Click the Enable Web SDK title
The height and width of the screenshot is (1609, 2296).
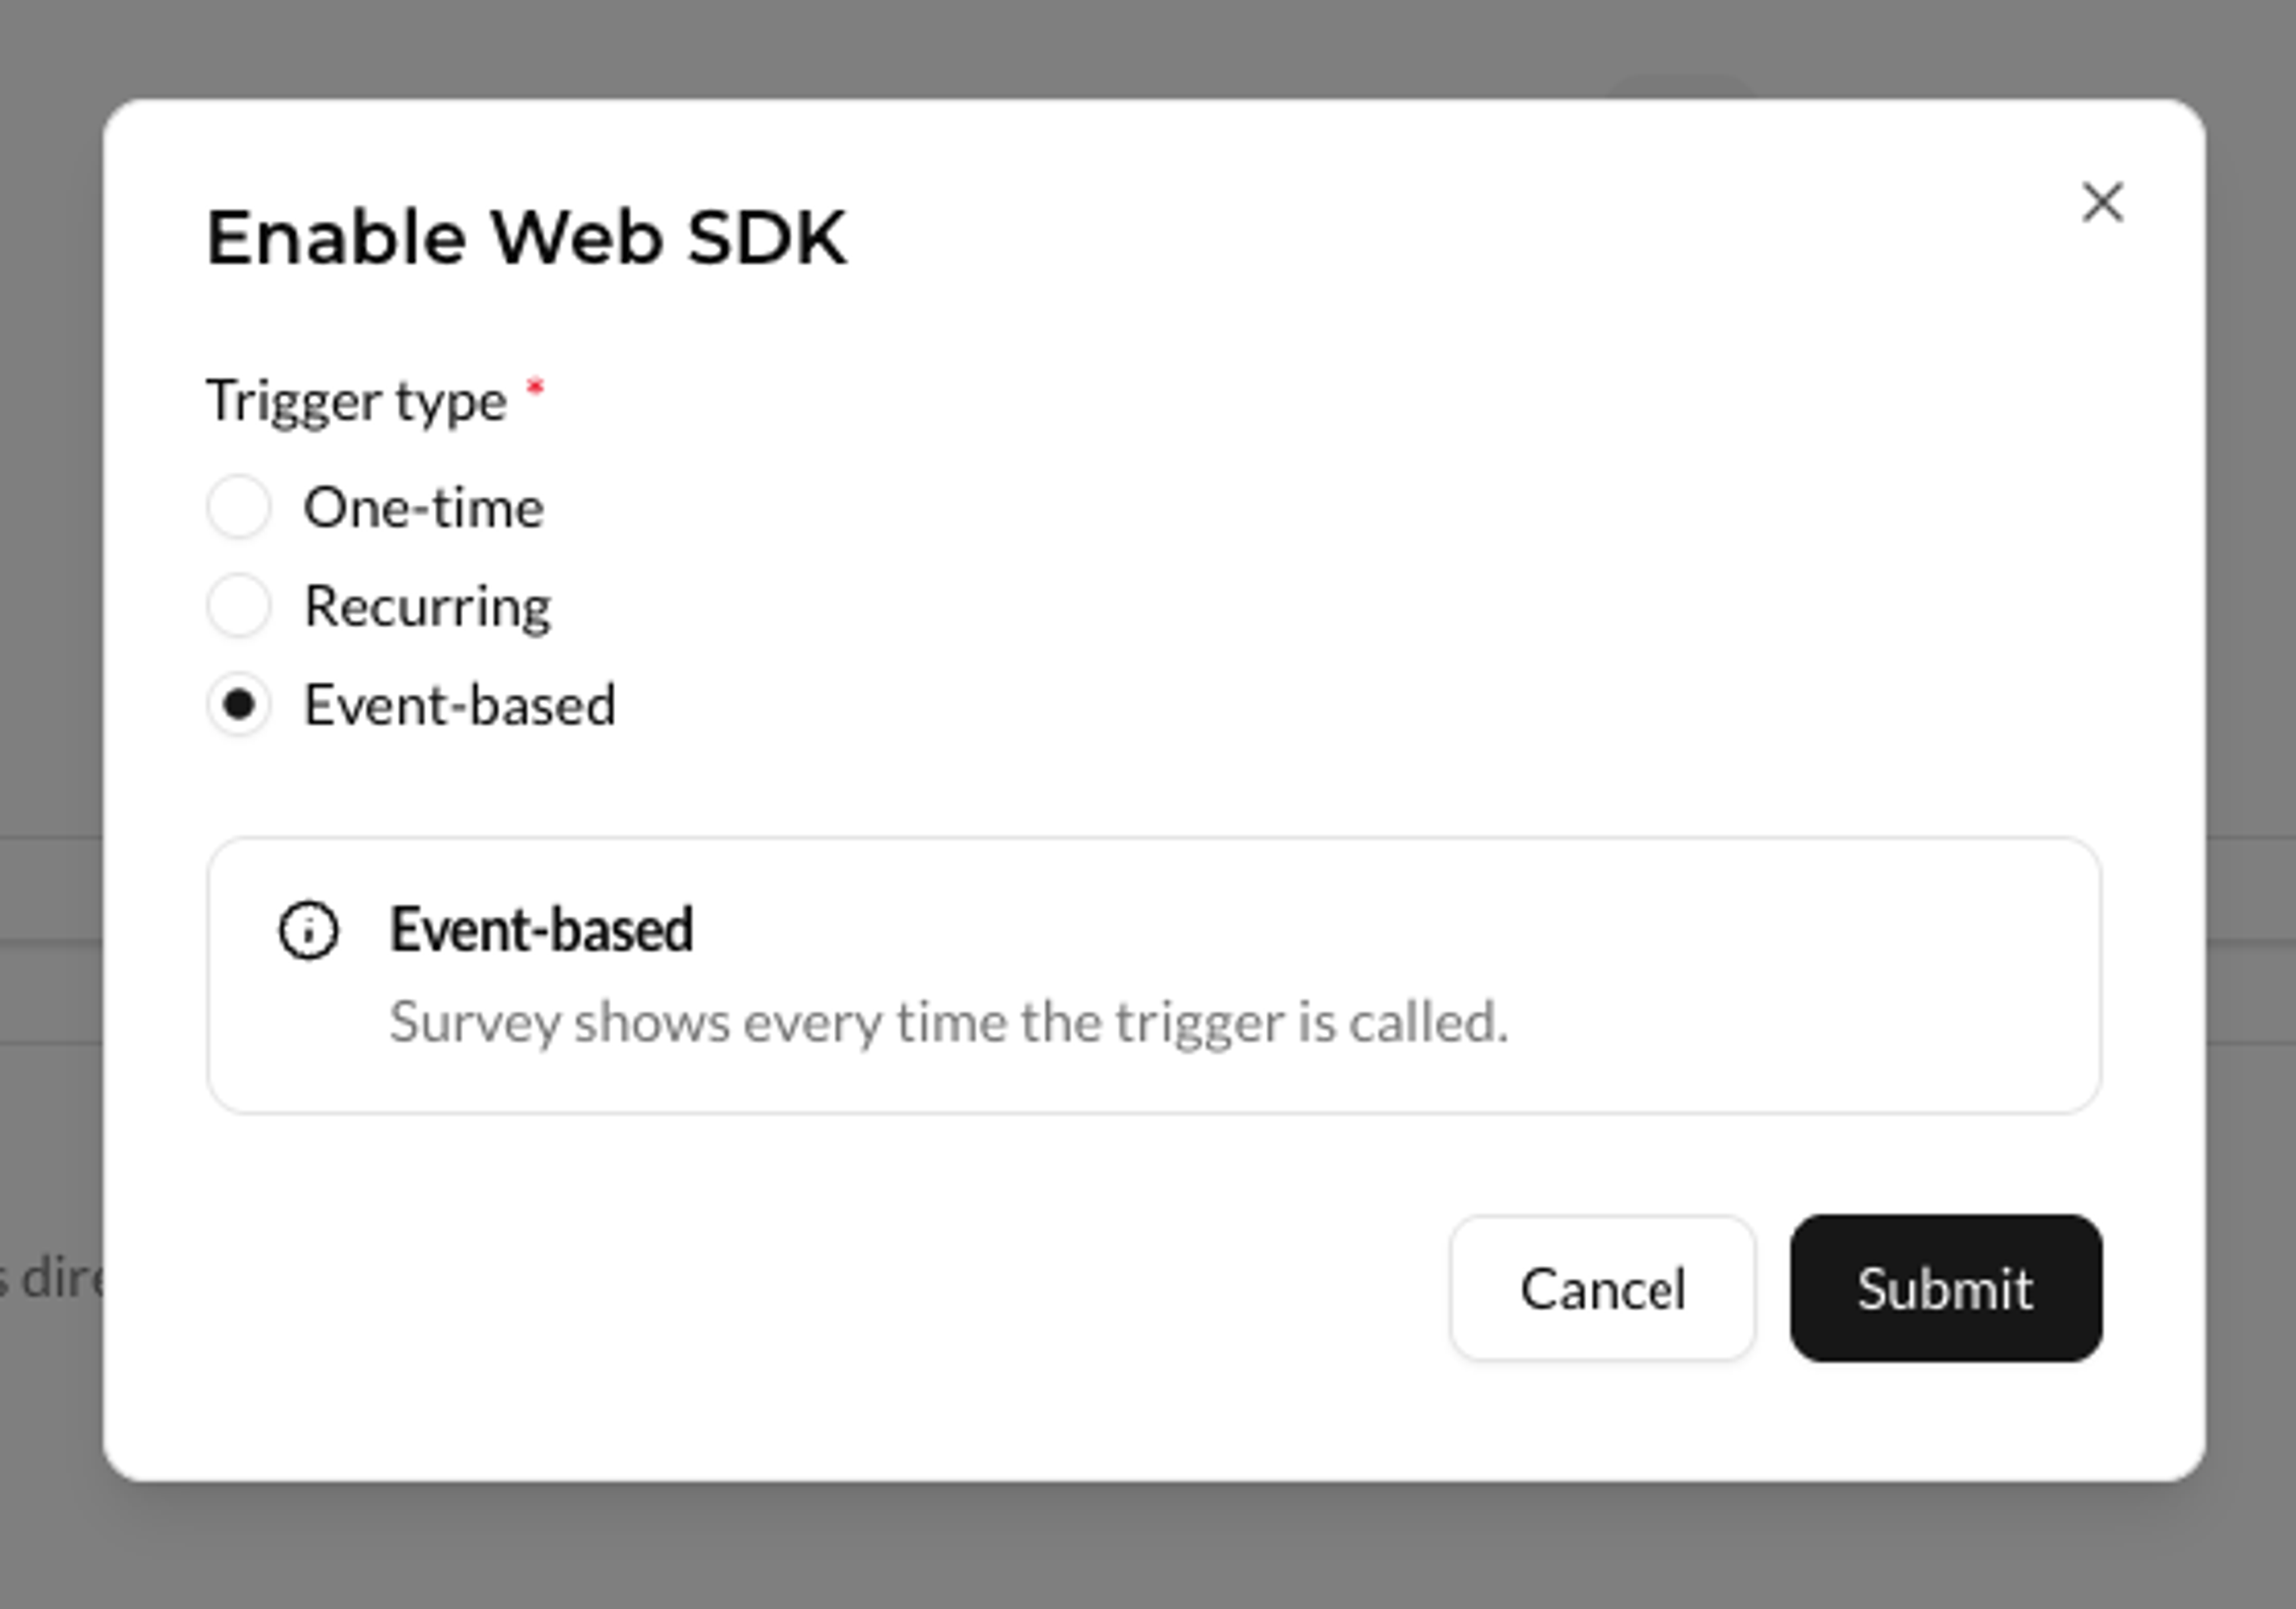point(526,238)
